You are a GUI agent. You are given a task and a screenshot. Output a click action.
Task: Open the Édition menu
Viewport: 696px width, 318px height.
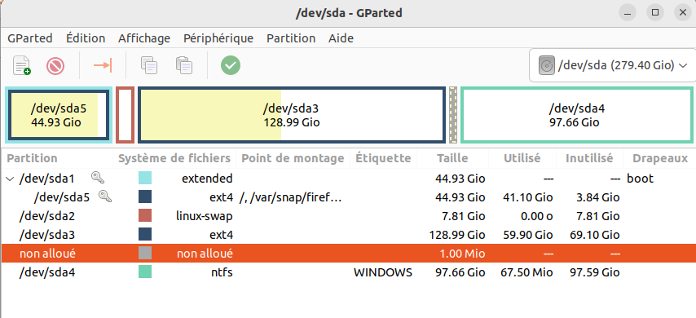[x=86, y=38]
